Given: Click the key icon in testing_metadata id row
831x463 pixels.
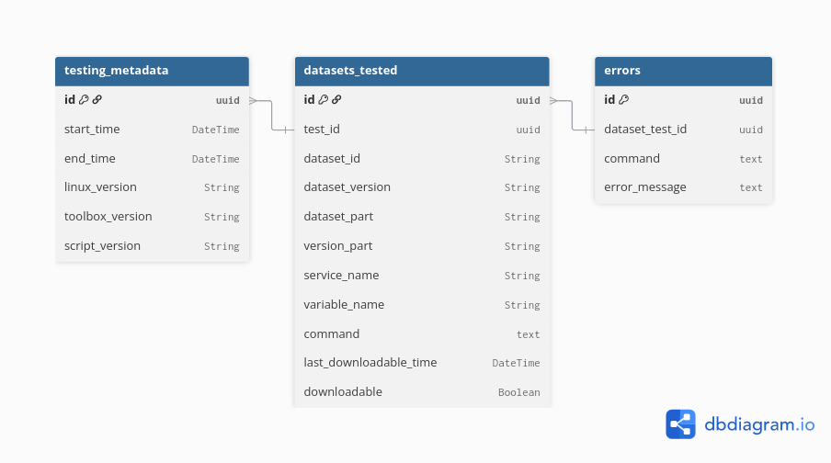Looking at the screenshot, I should coord(84,100).
